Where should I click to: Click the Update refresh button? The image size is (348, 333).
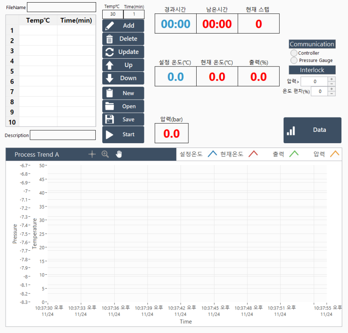tap(123, 52)
